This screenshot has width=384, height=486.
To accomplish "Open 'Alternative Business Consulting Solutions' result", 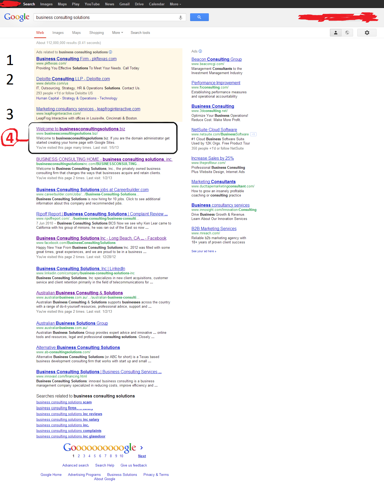I will [78, 347].
